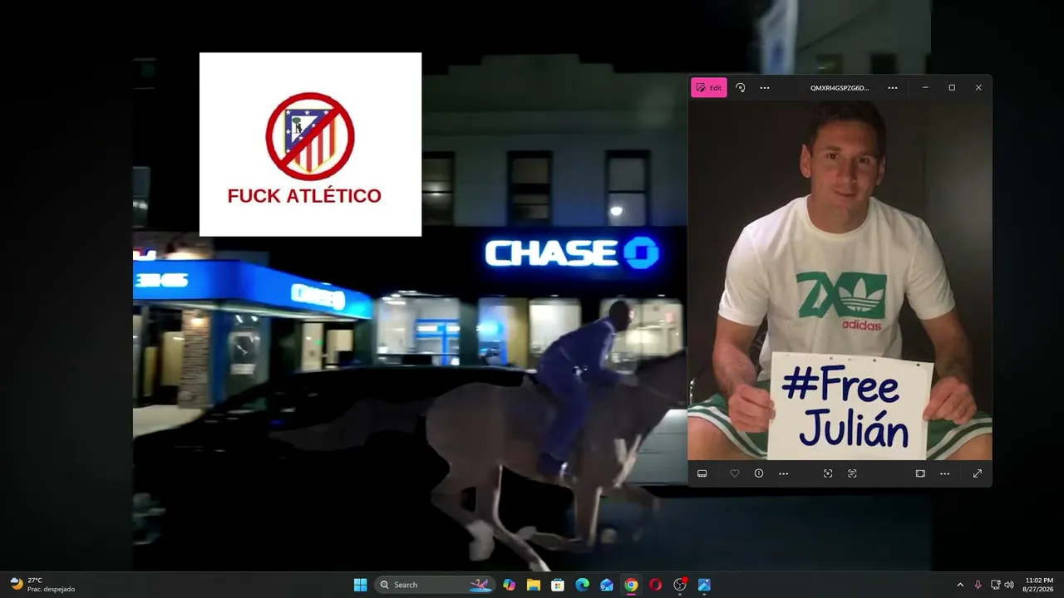
Task: Click the volume speaker icon in tray
Action: (1009, 585)
